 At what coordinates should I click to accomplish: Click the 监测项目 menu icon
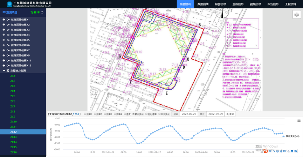[x=4, y=12]
